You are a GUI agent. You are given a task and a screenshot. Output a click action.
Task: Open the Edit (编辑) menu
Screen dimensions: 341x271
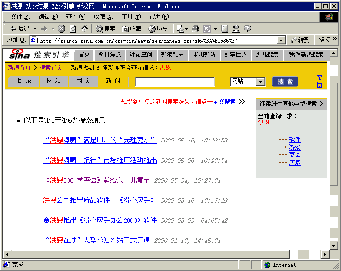[48, 17]
